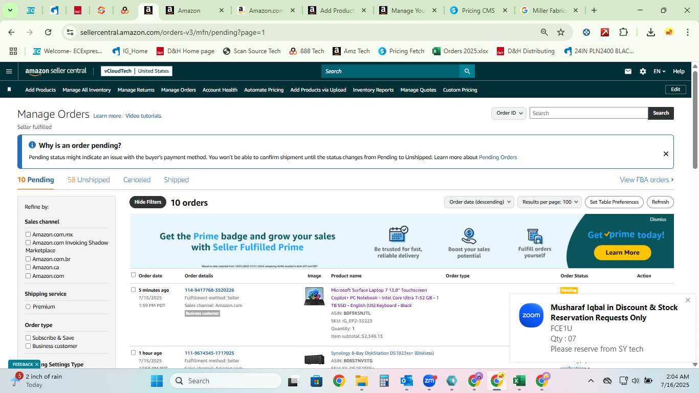Click the yellow Learn More Prime button

[622, 252]
